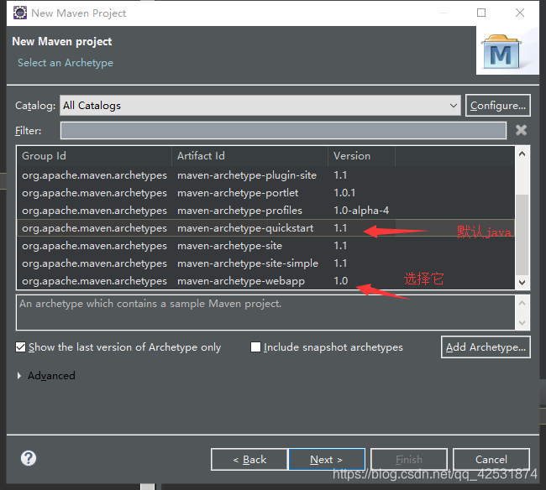Select the maven-archetype-quickstart row
The image size is (546, 490).
(x=265, y=228)
